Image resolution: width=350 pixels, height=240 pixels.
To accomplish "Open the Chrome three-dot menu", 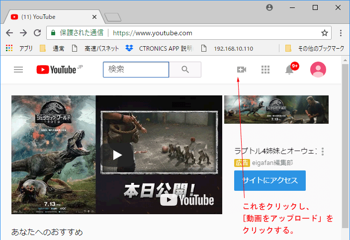I will click(341, 33).
